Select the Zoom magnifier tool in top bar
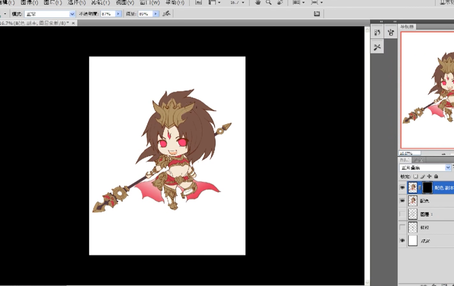This screenshot has height=286, width=454. pyautogui.click(x=268, y=2)
